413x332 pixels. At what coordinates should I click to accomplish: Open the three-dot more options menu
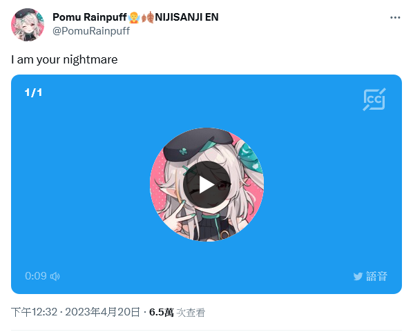[x=395, y=18]
